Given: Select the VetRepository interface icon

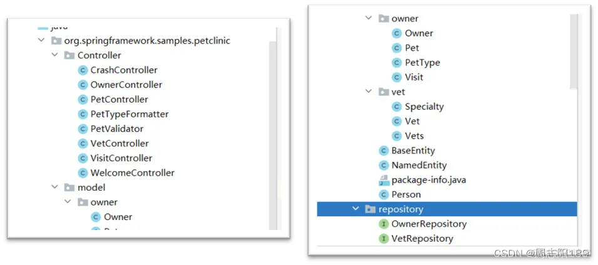Looking at the screenshot, I should click(x=384, y=239).
